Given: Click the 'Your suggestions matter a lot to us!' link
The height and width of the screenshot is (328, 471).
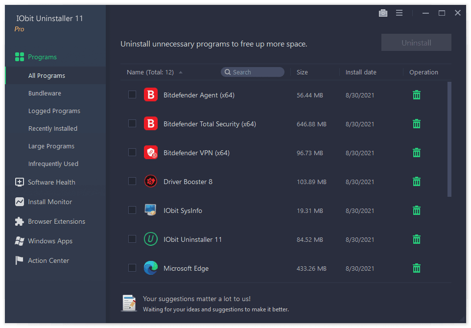Looking at the screenshot, I should [x=197, y=299].
